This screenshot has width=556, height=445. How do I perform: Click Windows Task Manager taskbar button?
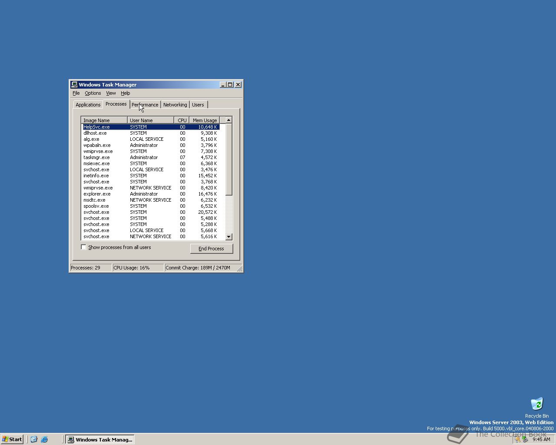click(100, 439)
